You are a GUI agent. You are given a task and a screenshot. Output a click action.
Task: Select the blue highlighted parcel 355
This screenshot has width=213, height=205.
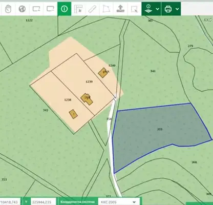point(159,129)
